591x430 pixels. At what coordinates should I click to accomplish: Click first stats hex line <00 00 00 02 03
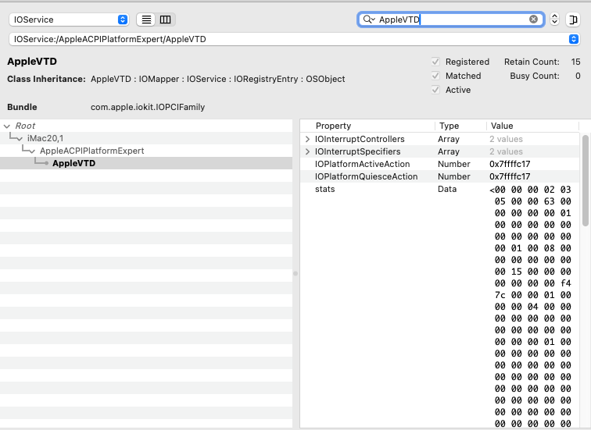pyautogui.click(x=530, y=190)
